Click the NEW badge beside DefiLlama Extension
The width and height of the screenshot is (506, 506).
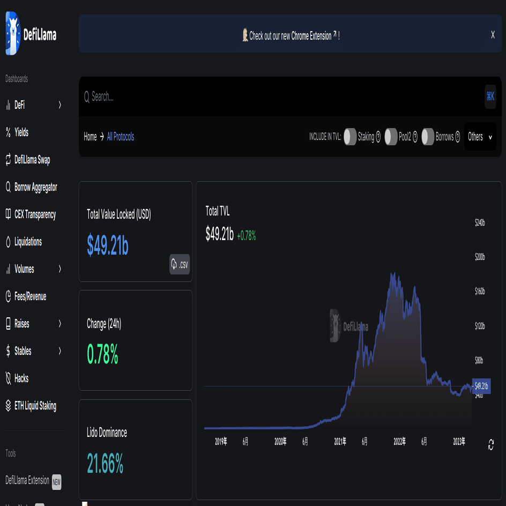56,482
